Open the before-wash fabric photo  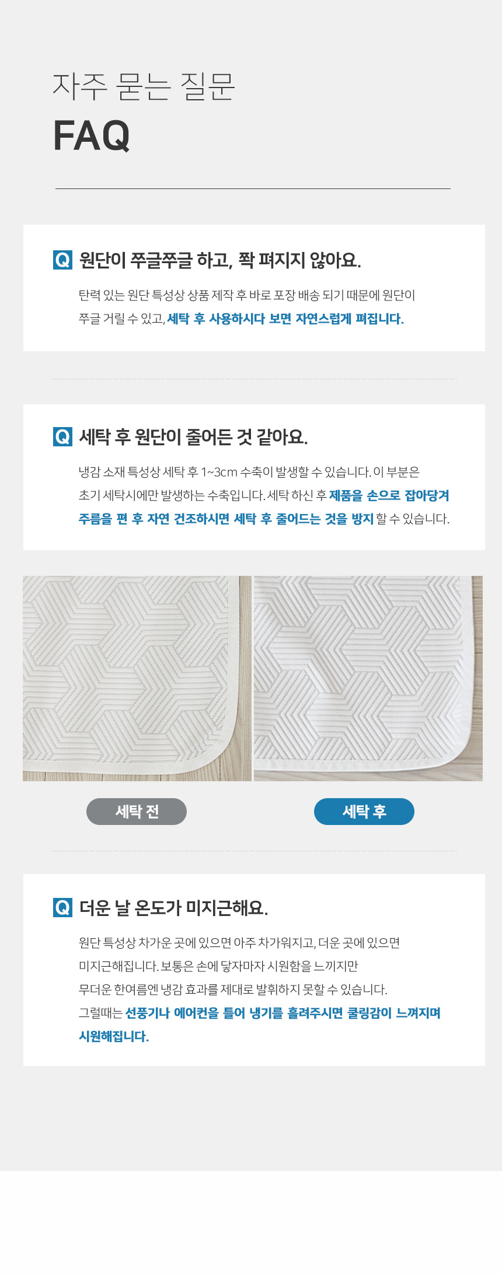[137, 679]
